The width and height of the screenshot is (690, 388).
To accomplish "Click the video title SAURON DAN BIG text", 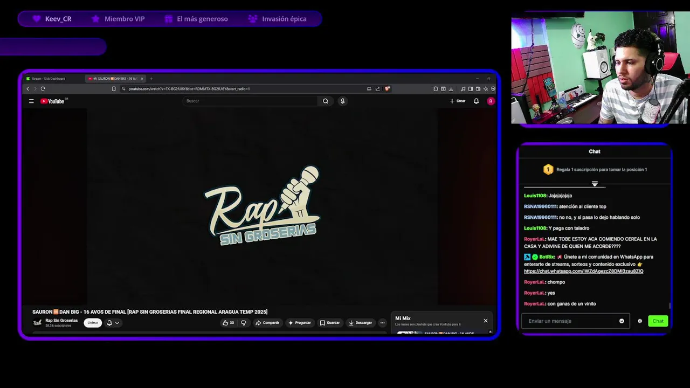I will [150, 312].
